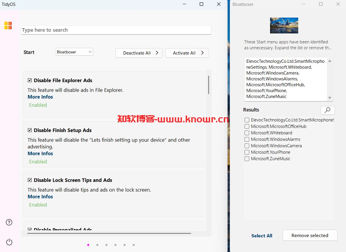Click scroll up arrow in app list box
This screenshot has height=252, width=346.
330,61
